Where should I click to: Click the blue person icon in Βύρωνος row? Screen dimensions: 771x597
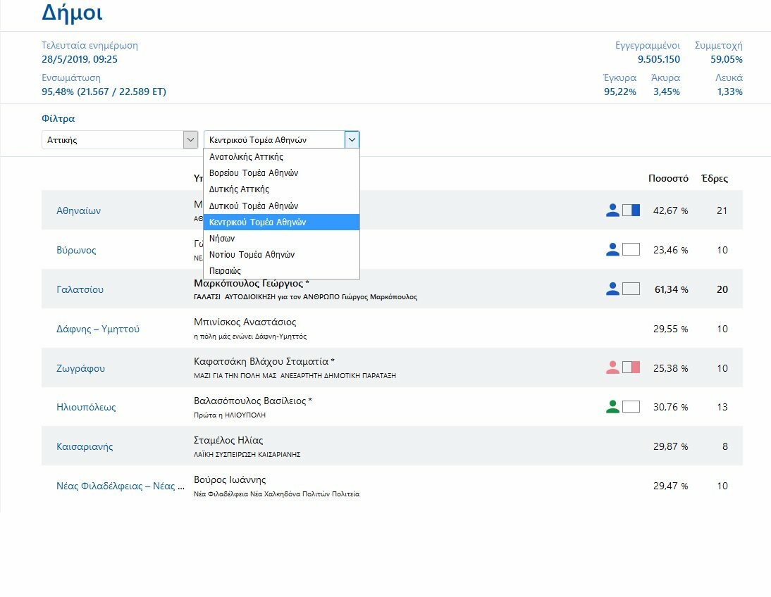(612, 249)
